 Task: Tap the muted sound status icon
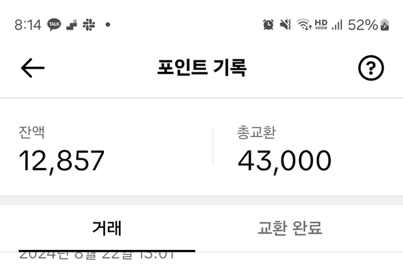[x=286, y=25]
